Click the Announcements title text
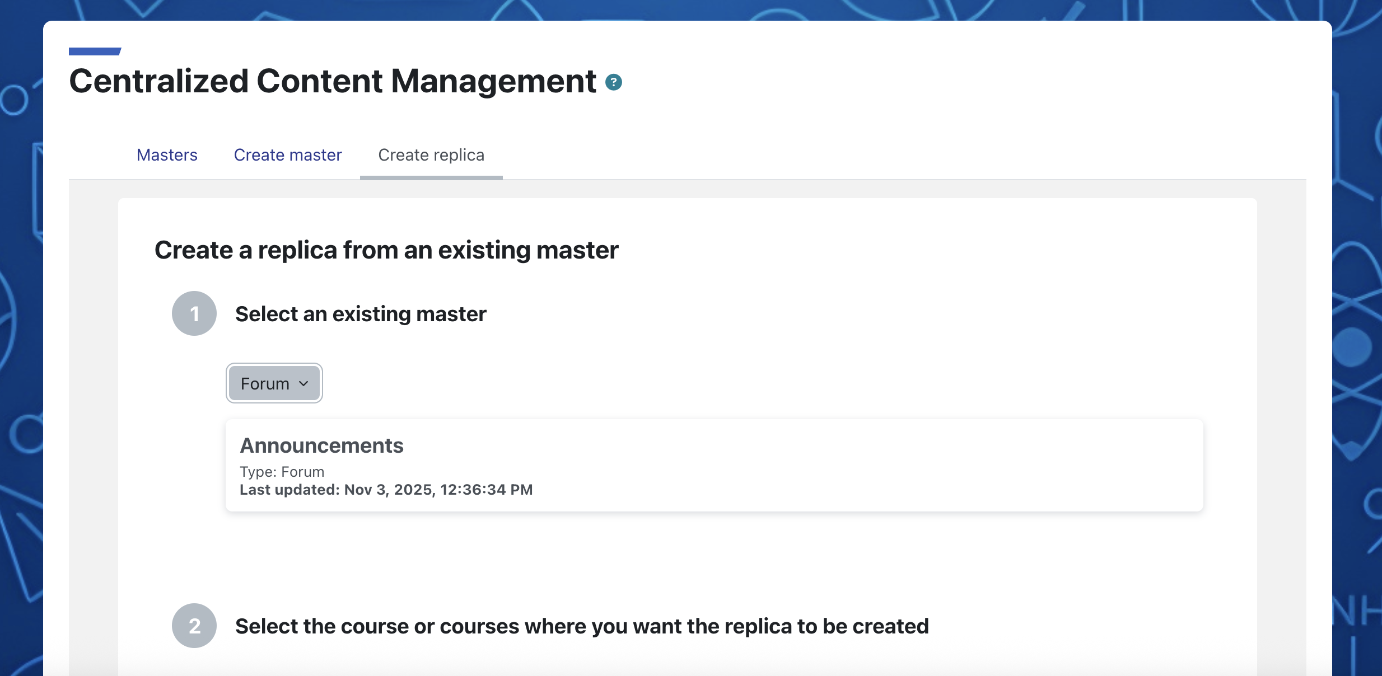This screenshot has width=1382, height=676. point(321,445)
